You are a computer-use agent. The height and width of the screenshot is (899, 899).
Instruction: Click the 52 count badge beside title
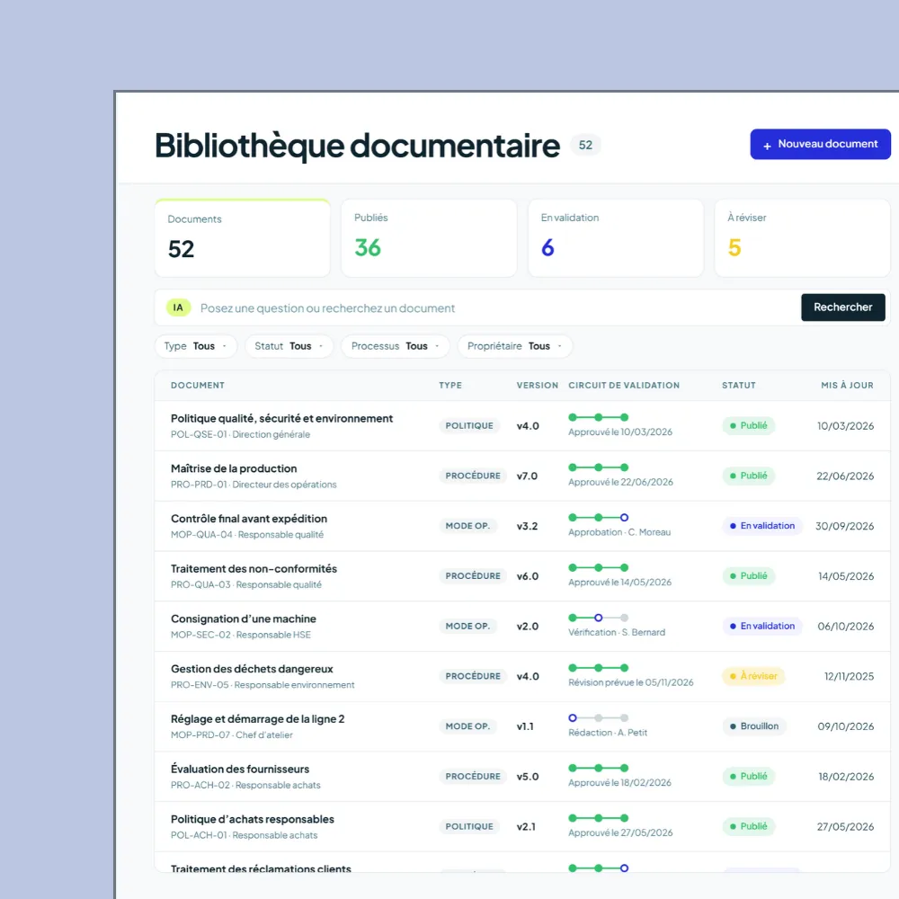tap(585, 145)
